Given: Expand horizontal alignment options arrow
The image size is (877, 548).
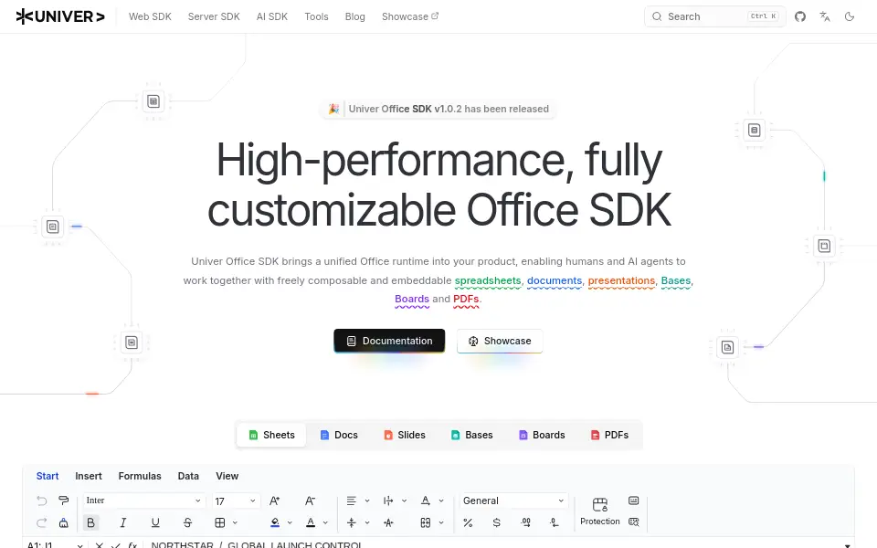Looking at the screenshot, I should [x=367, y=501].
